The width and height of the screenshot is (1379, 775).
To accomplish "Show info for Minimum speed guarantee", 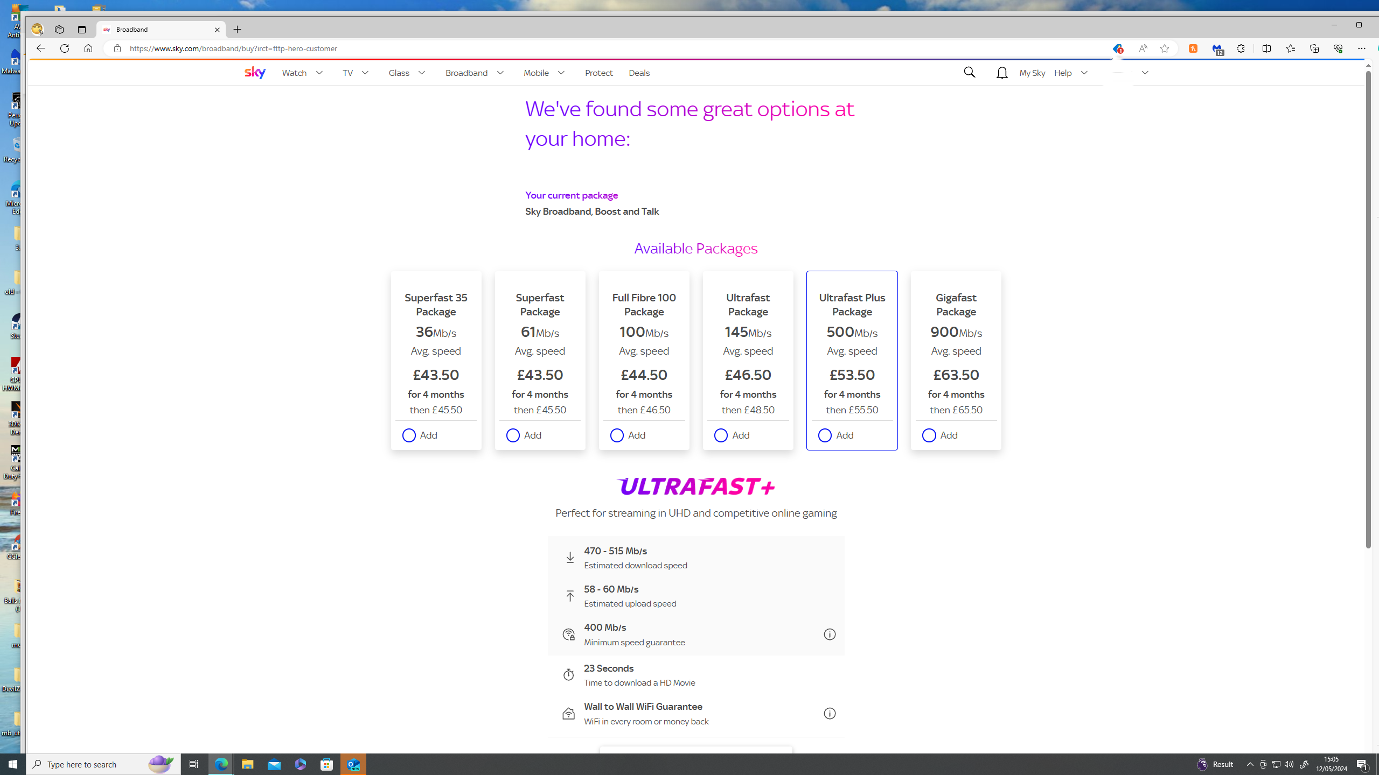I will click(x=830, y=635).
